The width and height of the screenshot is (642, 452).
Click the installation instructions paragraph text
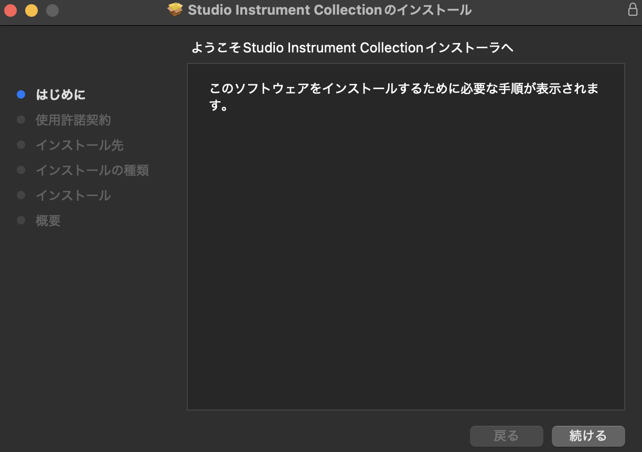coord(404,89)
